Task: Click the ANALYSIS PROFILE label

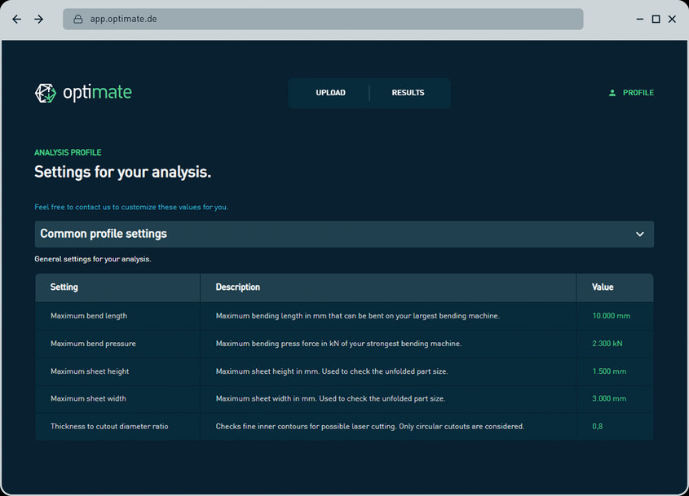Action: pos(68,152)
